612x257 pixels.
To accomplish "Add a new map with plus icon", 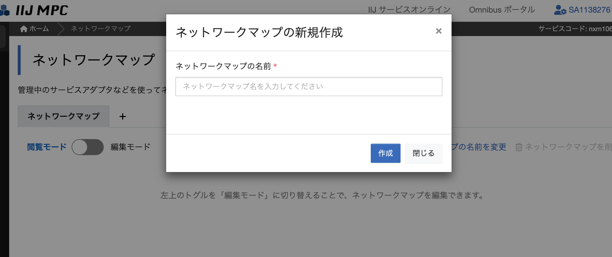I will [123, 116].
